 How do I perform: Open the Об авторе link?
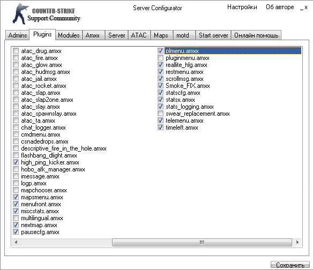click(x=280, y=7)
